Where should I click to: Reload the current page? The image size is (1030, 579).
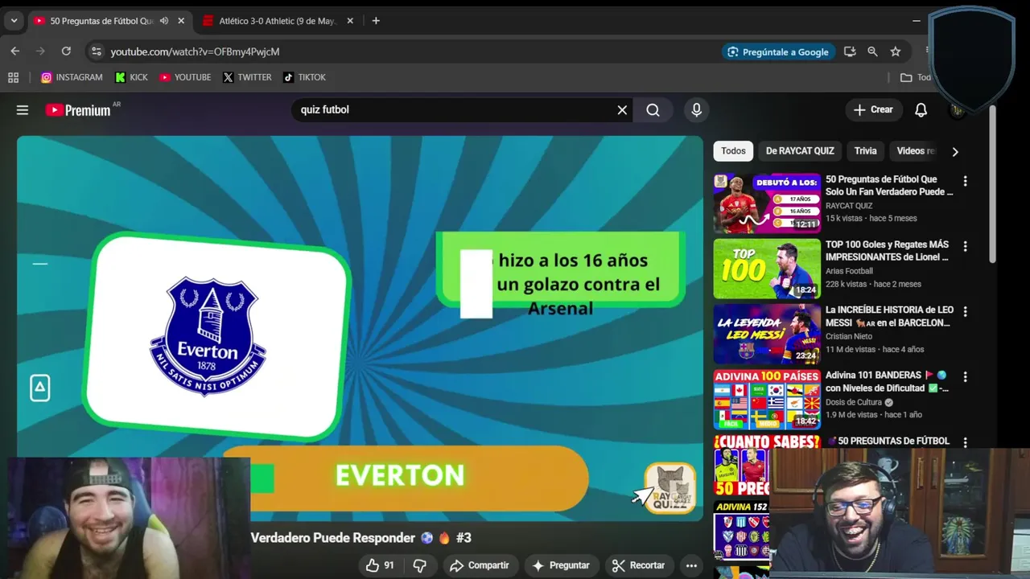[x=66, y=51]
